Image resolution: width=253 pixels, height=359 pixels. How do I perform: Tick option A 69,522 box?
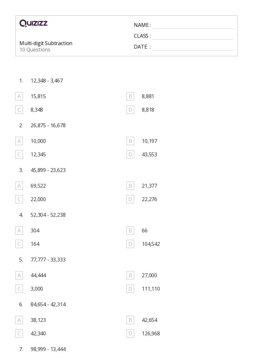pos(19,186)
